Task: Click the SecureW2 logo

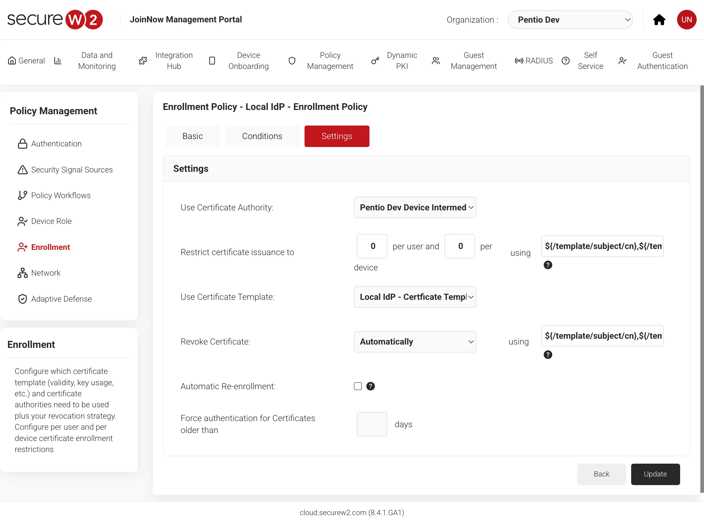Action: 55,20
